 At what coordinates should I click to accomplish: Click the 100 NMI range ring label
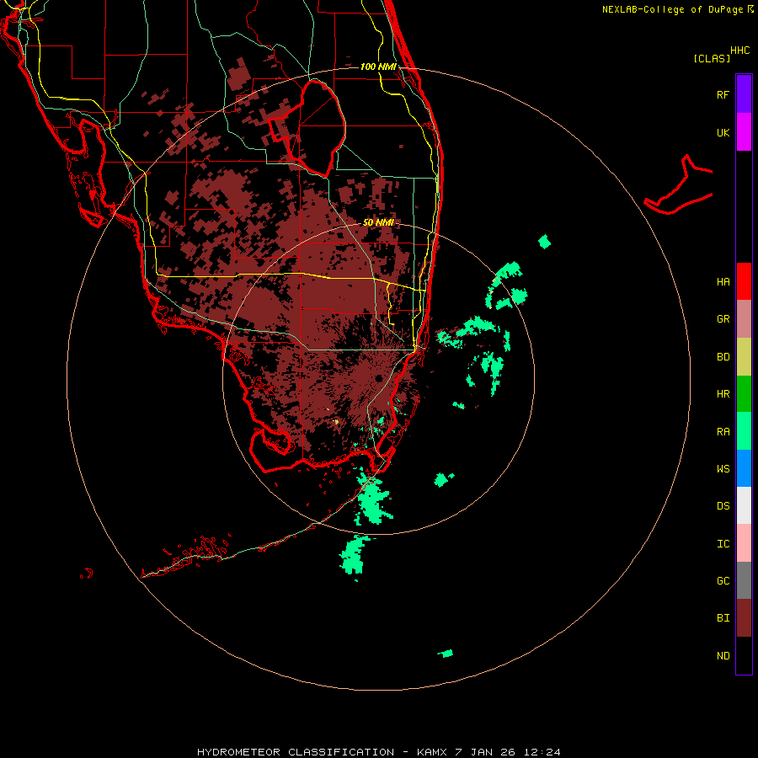[x=378, y=67]
